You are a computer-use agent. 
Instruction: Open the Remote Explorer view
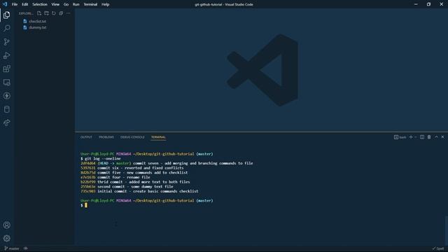click(x=6, y=83)
